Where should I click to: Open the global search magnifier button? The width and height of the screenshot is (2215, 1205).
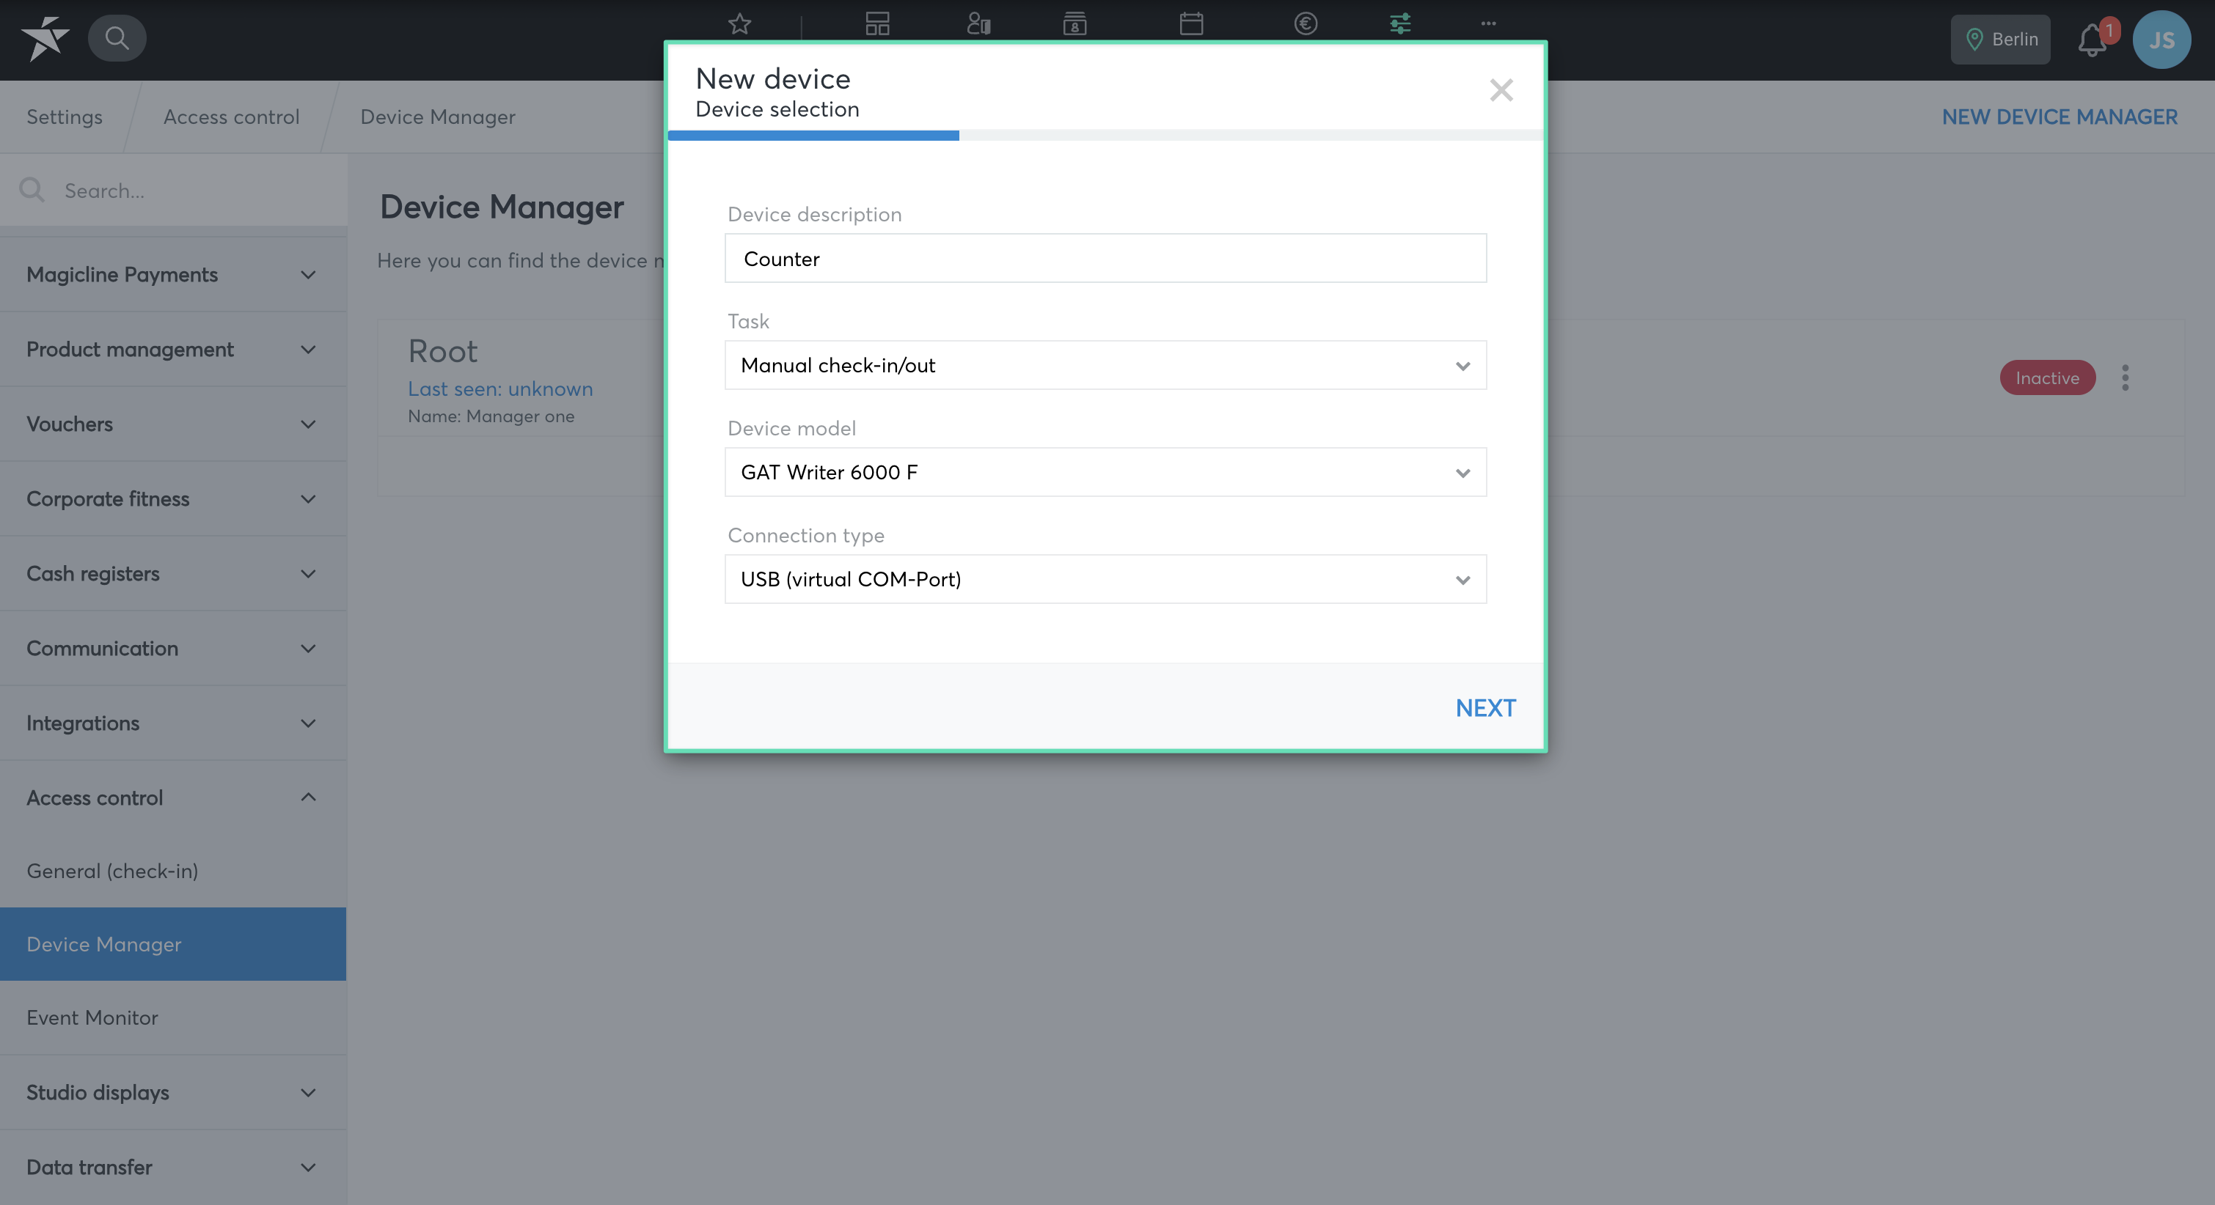[x=117, y=38]
